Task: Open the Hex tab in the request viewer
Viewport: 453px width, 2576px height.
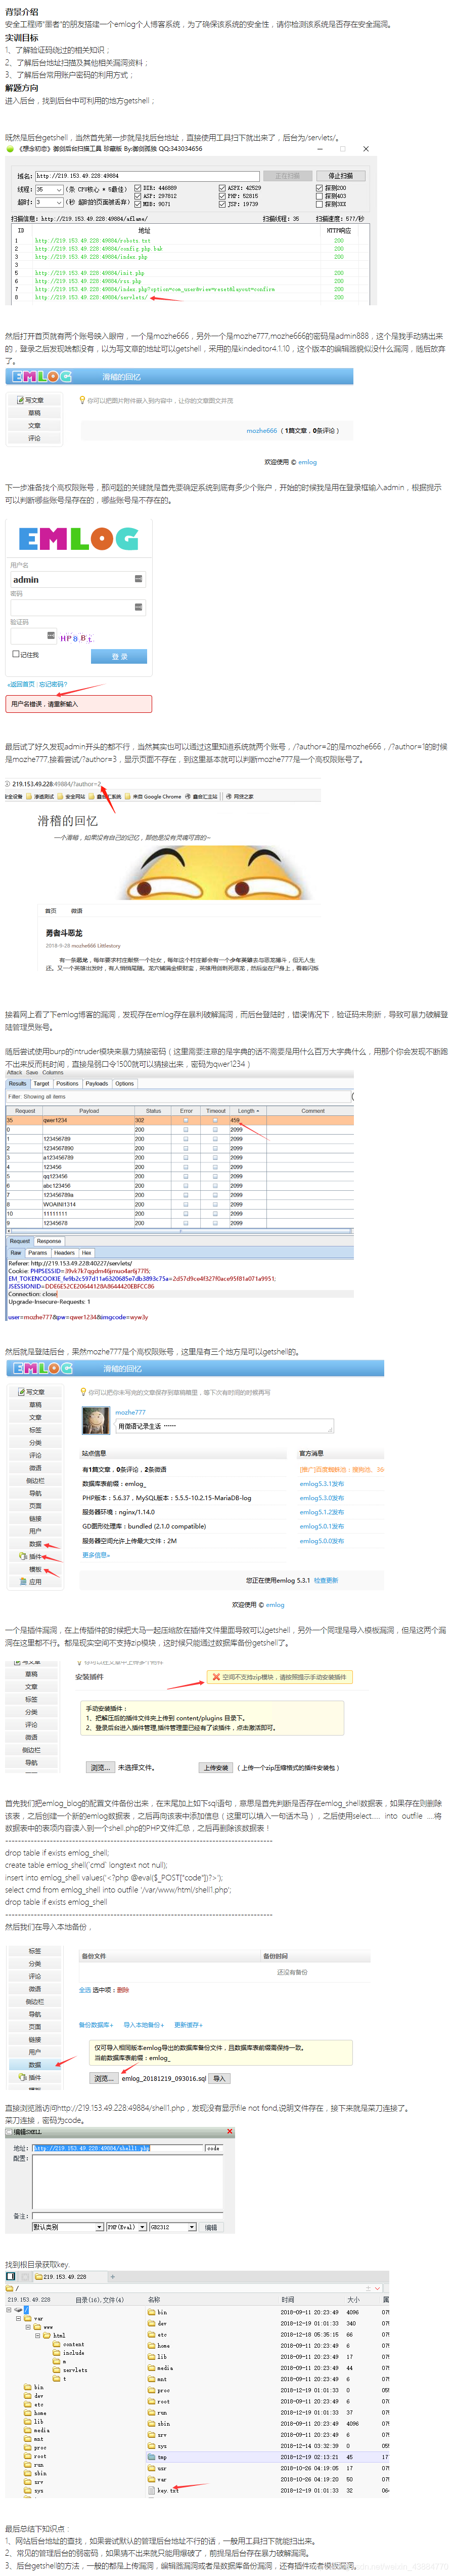Action: 87,1252
